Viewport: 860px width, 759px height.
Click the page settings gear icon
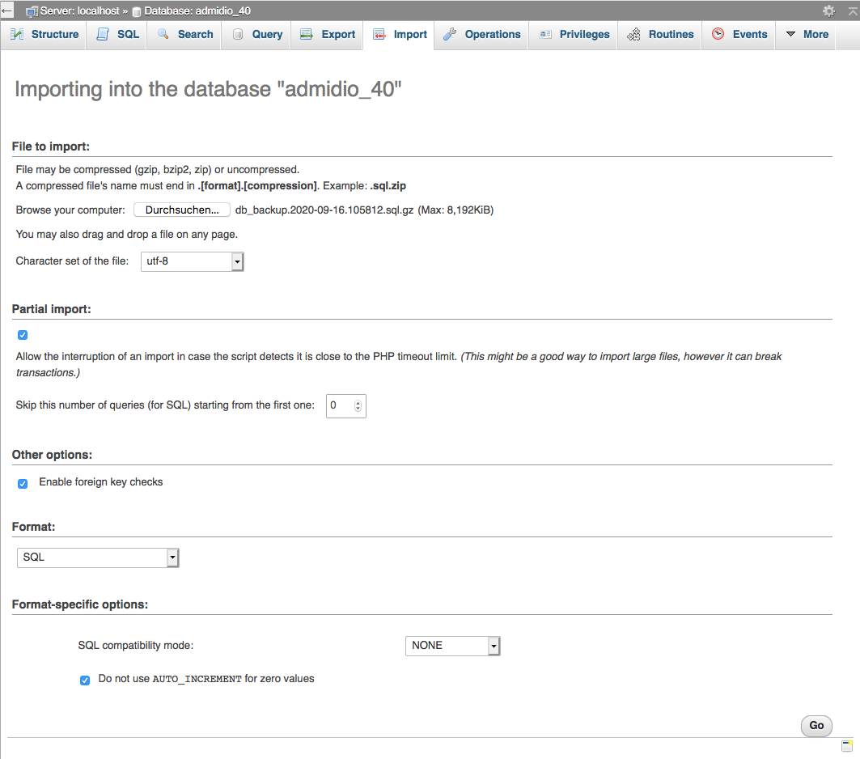tap(828, 11)
